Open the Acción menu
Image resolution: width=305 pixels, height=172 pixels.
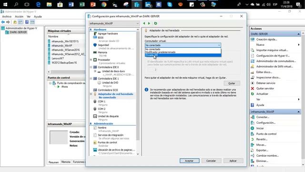(19, 17)
